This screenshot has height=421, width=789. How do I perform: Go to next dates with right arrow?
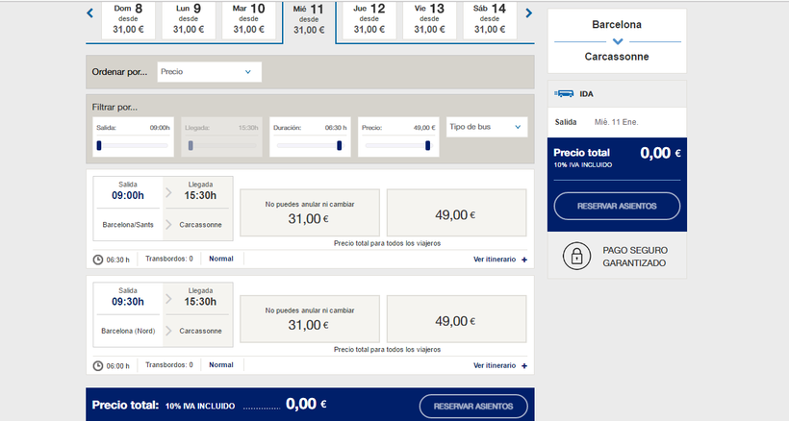click(529, 13)
